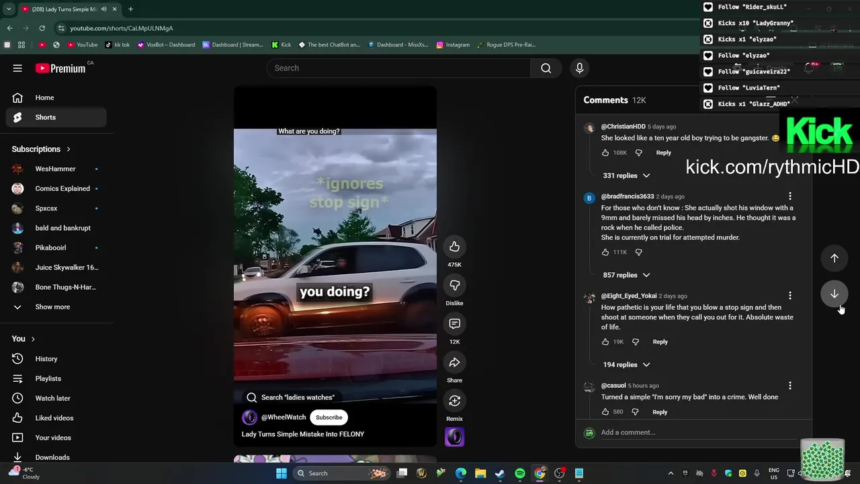The width and height of the screenshot is (860, 484).
Task: Open options menu for bradfrancis3633 comment
Action: tap(790, 196)
